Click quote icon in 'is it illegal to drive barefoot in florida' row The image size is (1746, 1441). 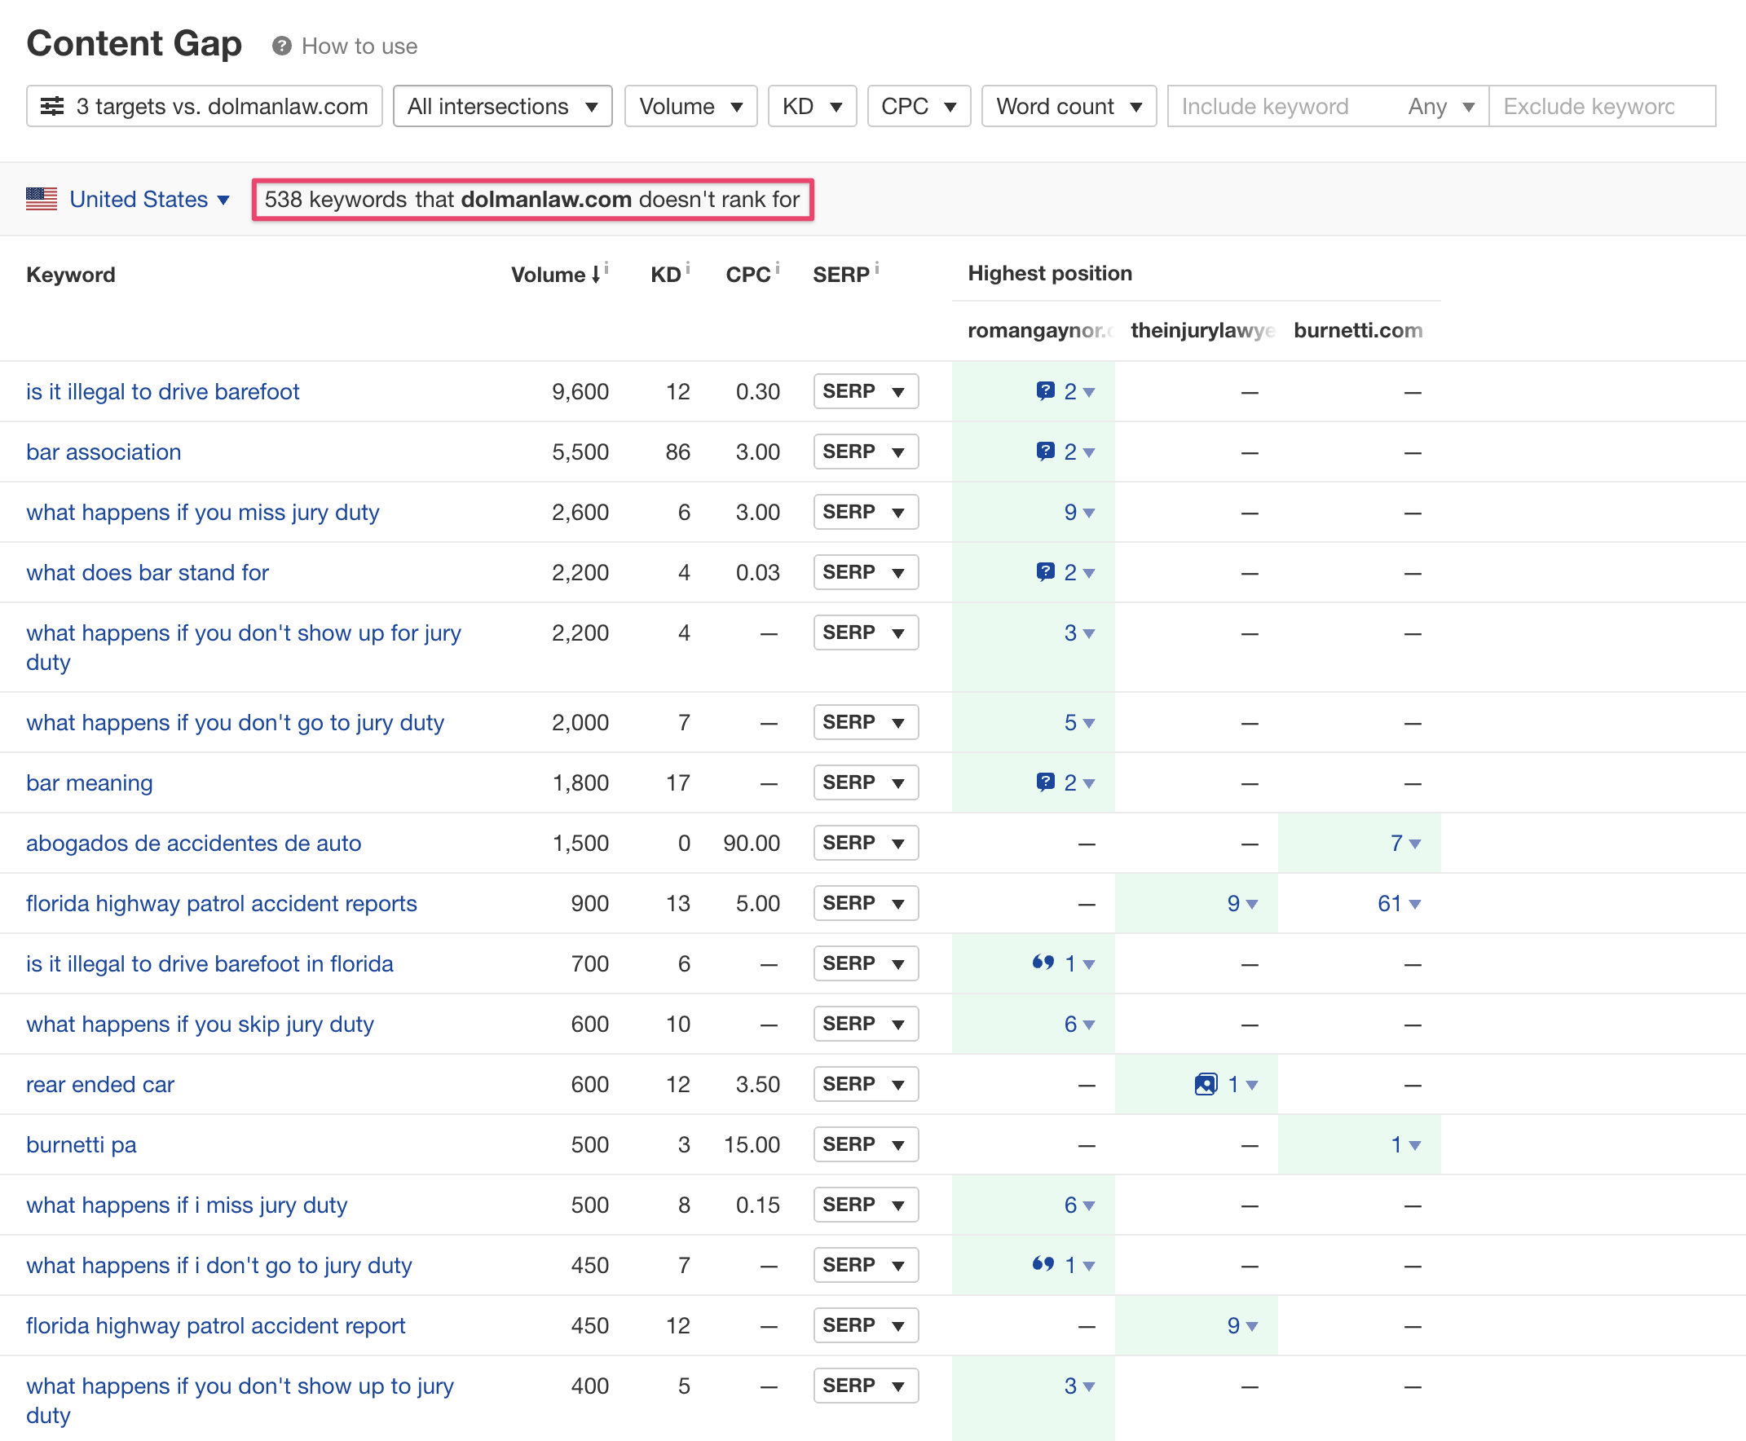pyautogui.click(x=1043, y=962)
